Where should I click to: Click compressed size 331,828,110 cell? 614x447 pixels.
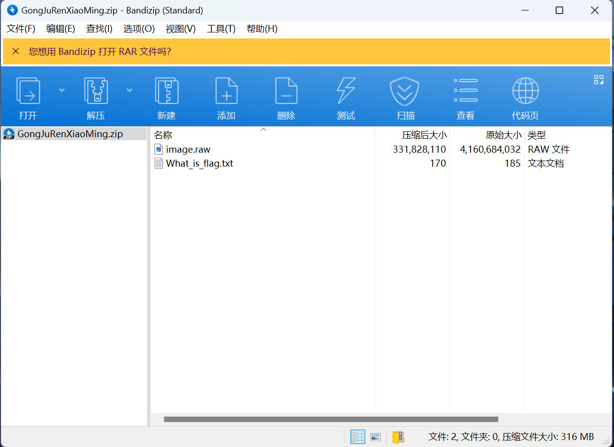(419, 149)
